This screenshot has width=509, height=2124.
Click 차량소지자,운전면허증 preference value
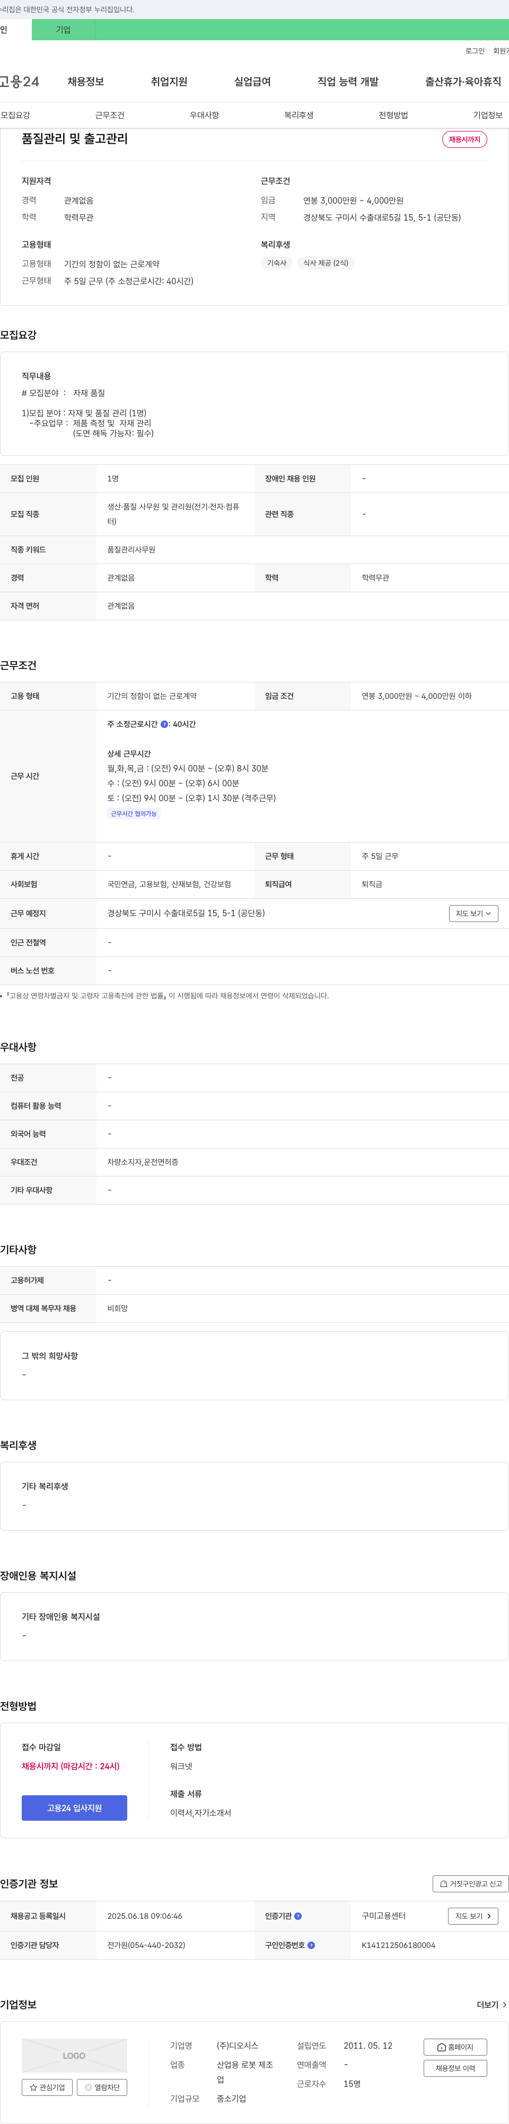click(143, 1162)
